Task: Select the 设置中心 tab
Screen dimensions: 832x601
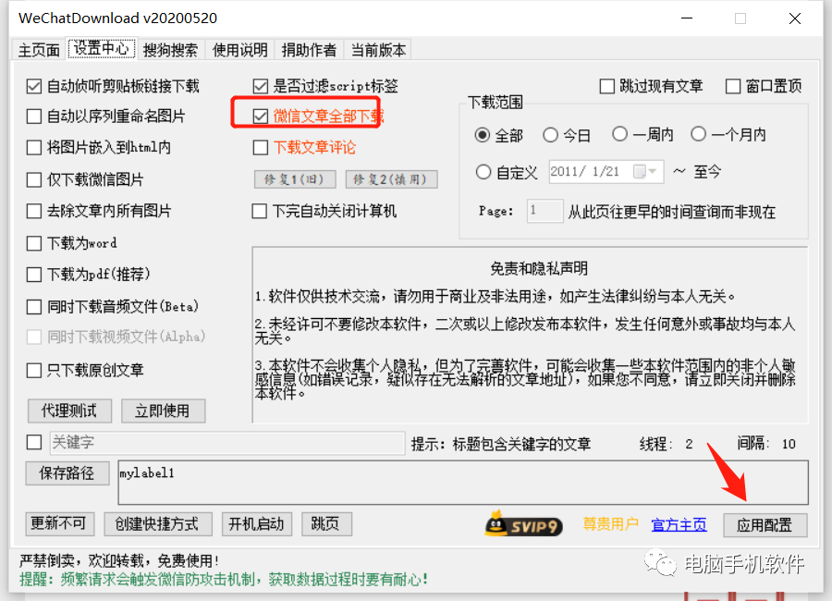Action: [x=101, y=48]
